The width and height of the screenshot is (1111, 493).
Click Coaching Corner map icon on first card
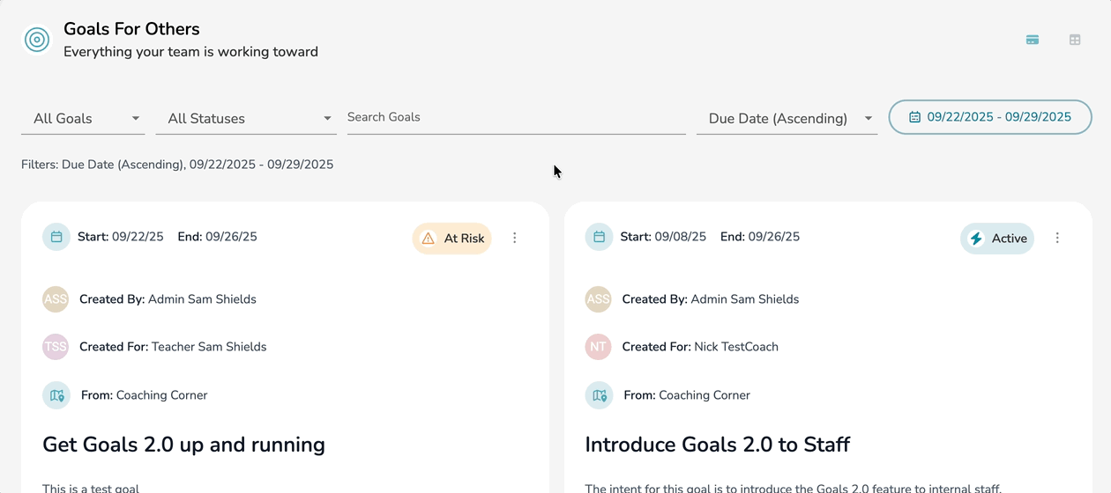tap(56, 395)
